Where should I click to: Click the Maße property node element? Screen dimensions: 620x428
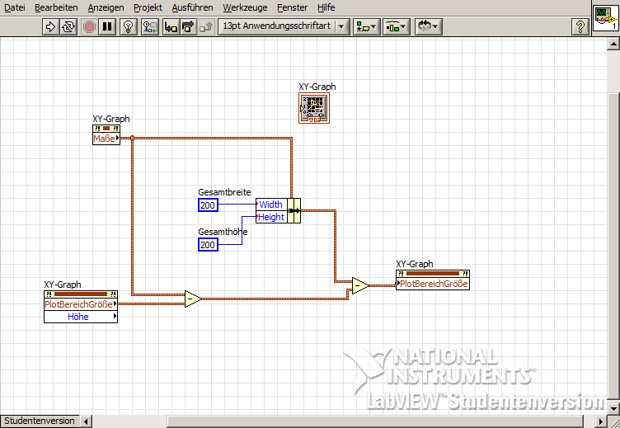[x=104, y=139]
